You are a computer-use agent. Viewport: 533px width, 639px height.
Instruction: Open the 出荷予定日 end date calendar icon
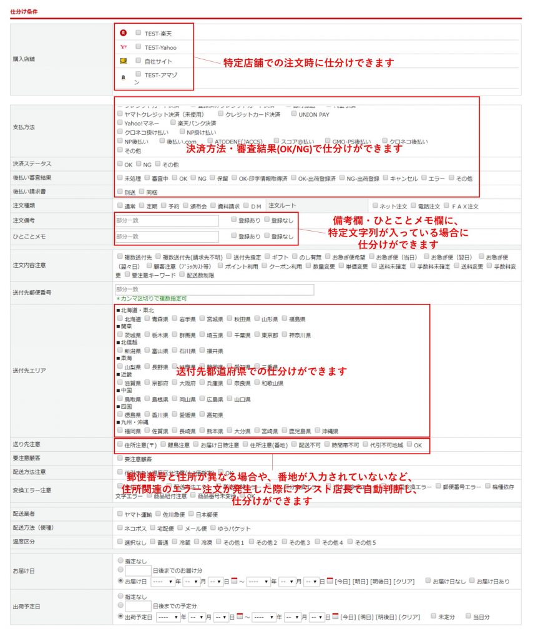click(x=335, y=616)
